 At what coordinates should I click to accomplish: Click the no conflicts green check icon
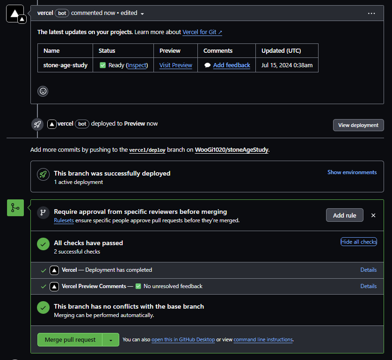pyautogui.click(x=43, y=308)
